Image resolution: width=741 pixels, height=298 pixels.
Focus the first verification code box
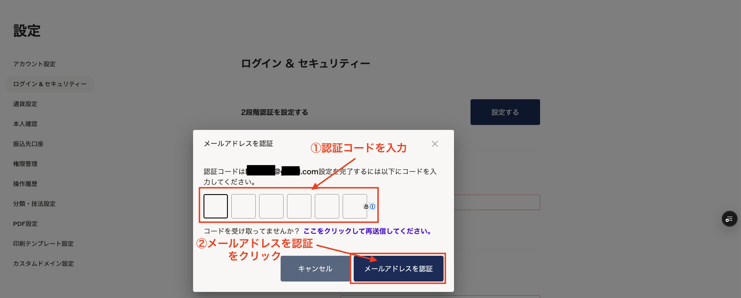click(216, 206)
